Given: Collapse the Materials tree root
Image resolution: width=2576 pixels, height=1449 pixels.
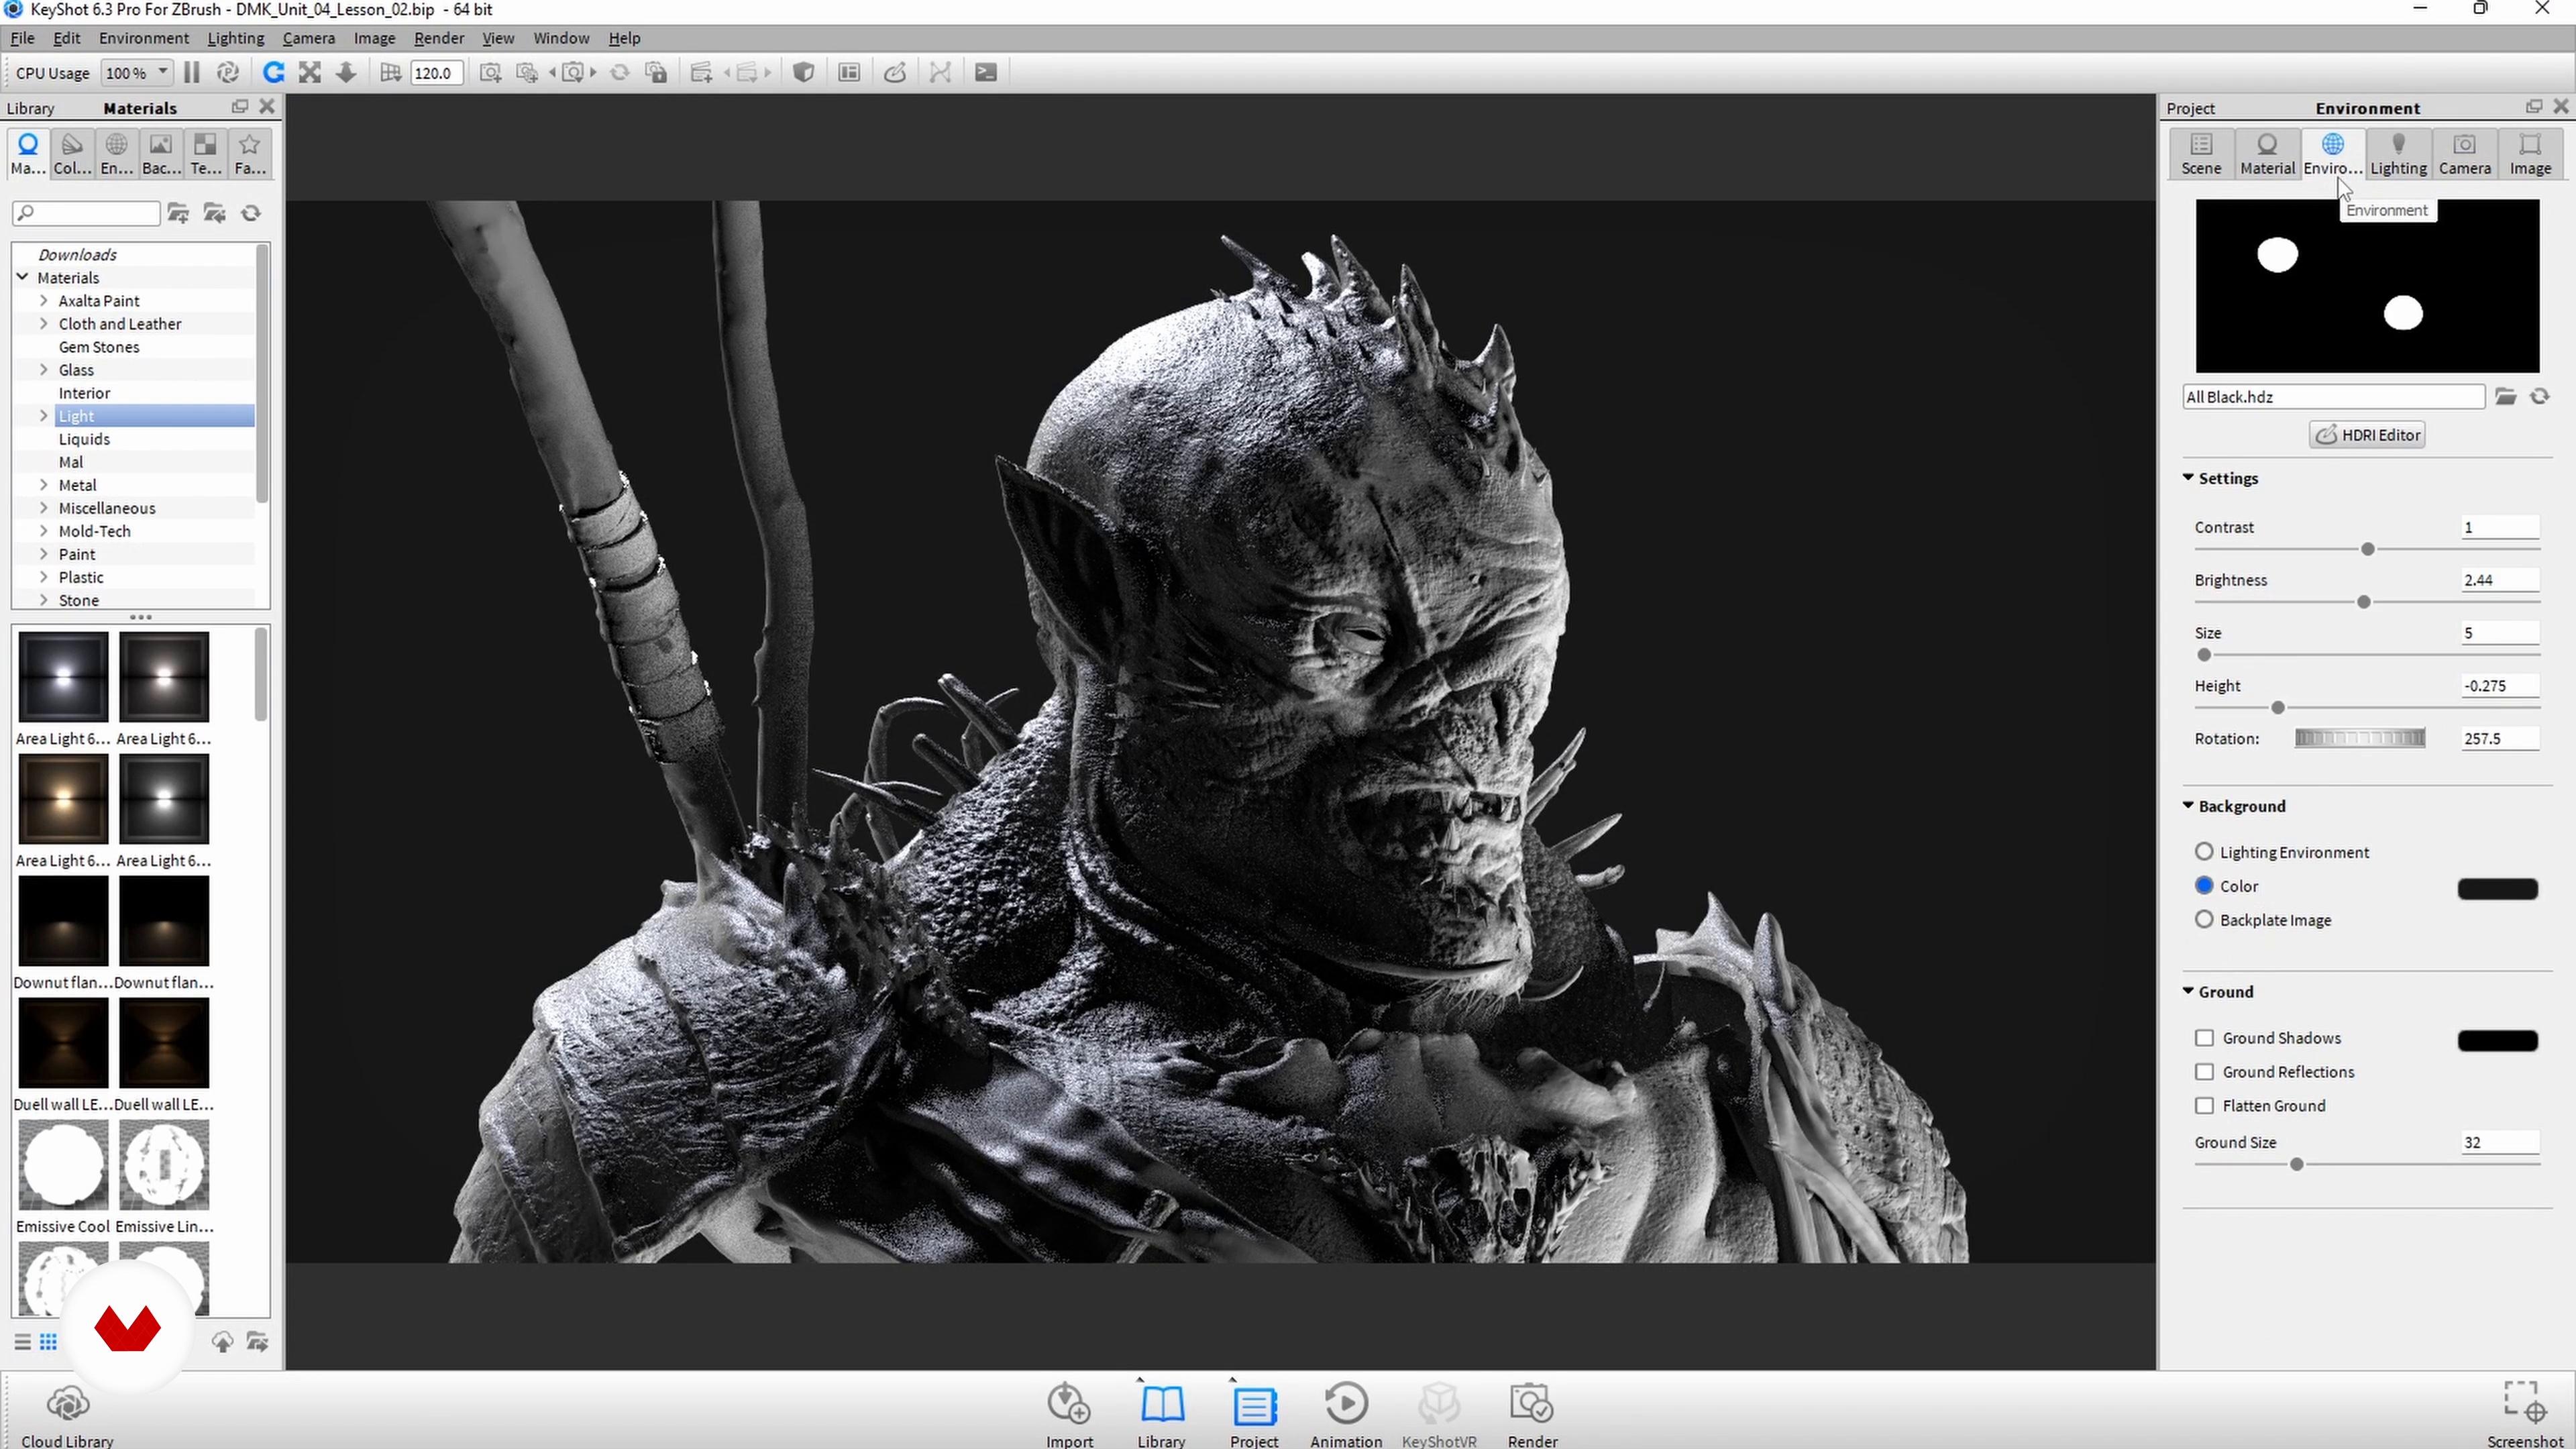Looking at the screenshot, I should (22, 277).
